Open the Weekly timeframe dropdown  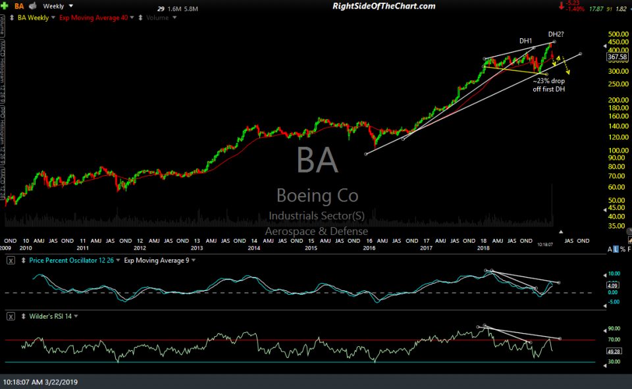pyautogui.click(x=70, y=6)
